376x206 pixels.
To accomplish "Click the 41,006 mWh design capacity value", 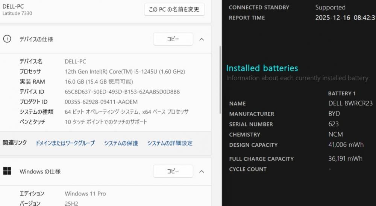I will [x=346, y=145].
